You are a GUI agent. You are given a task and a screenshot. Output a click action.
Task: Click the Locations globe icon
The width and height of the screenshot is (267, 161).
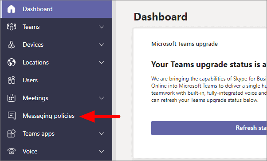pos(12,62)
